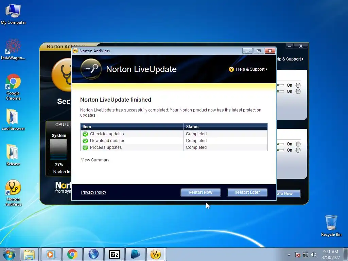Image resolution: width=348 pixels, height=261 pixels.
Task: Click Completed status for Download updates
Action: (196, 141)
